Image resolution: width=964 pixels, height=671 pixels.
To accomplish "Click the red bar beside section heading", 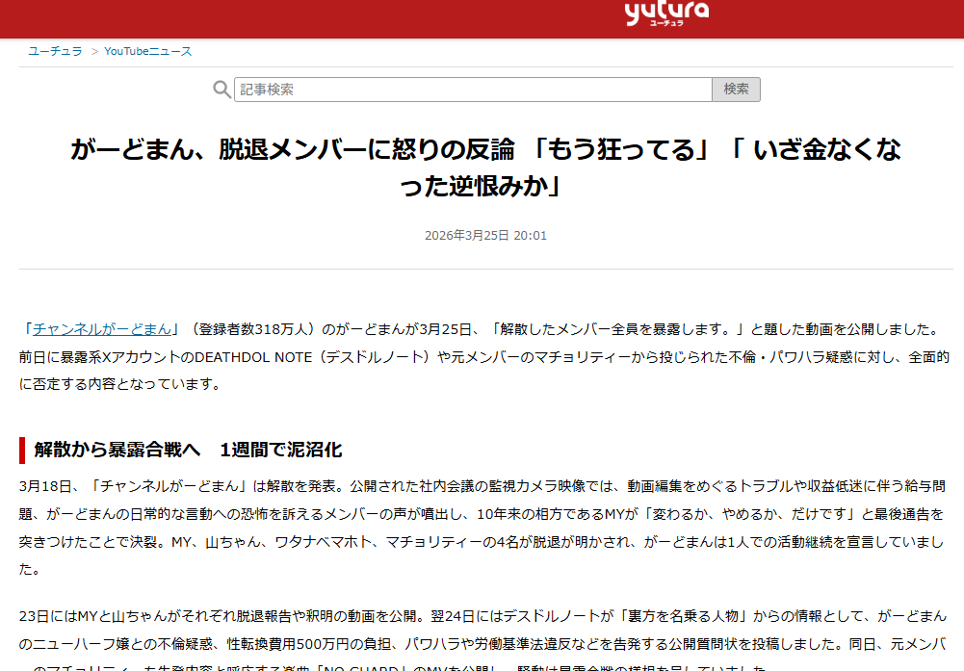I will 22,451.
